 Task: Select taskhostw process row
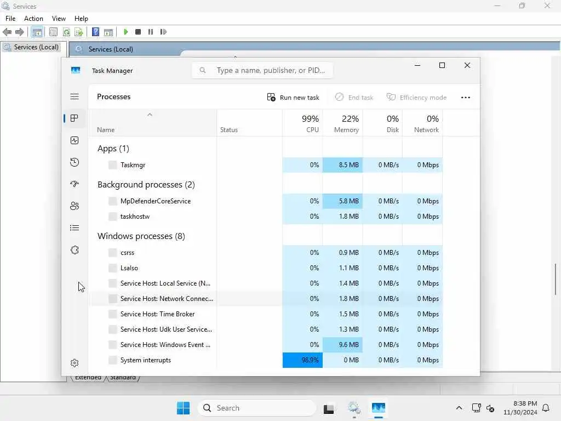click(267, 217)
